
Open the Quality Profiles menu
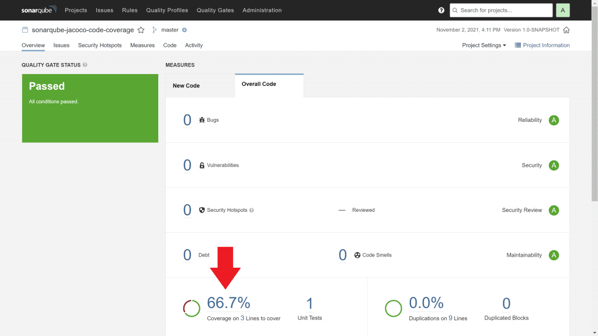pos(167,10)
